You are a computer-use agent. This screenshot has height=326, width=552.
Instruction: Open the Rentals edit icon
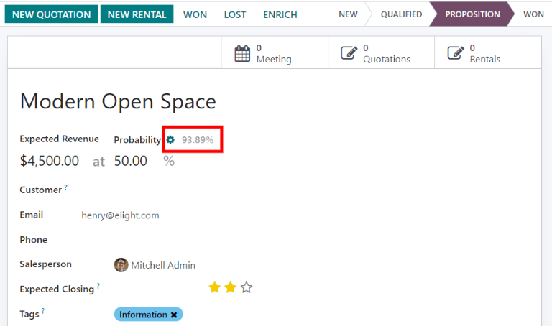coord(455,53)
